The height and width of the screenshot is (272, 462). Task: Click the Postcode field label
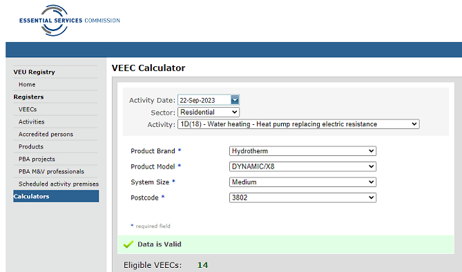(x=144, y=197)
